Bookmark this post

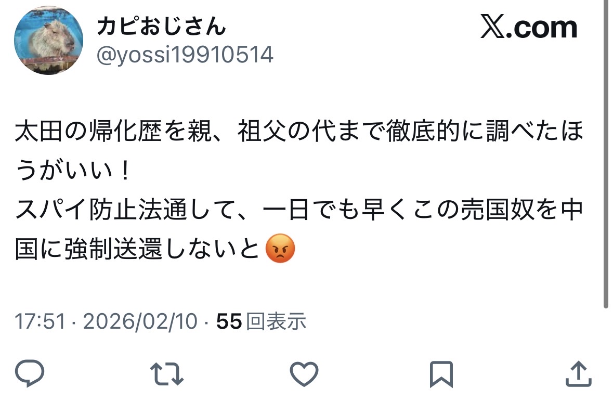pyautogui.click(x=441, y=374)
